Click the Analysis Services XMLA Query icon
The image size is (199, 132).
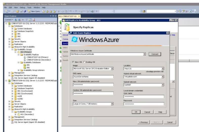coord(54,11)
